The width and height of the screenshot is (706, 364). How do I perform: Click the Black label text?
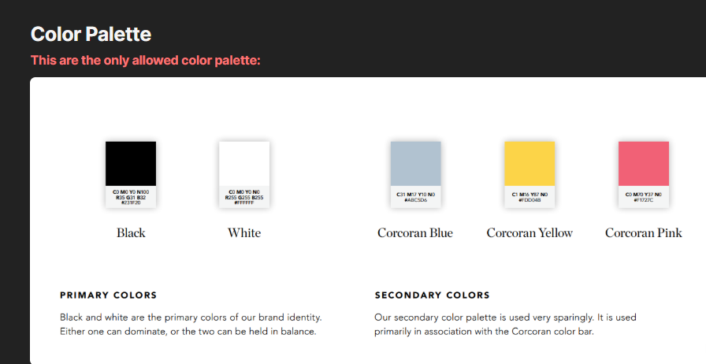[131, 232]
